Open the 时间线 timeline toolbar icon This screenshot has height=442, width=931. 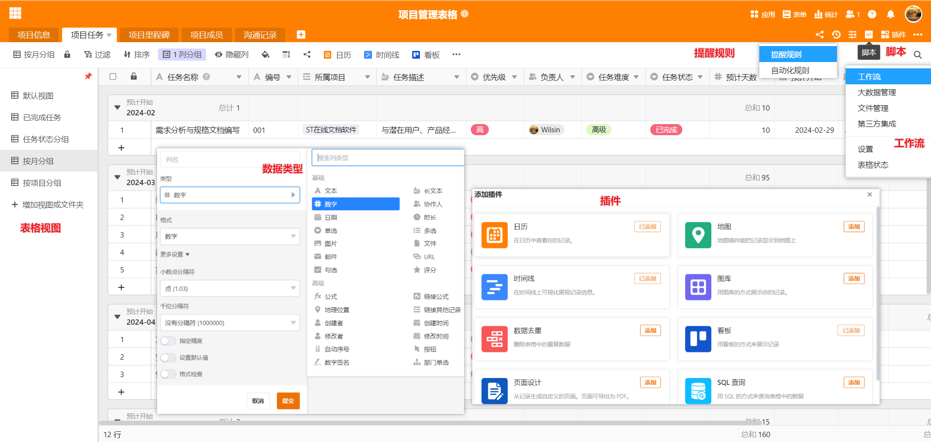tap(382, 55)
